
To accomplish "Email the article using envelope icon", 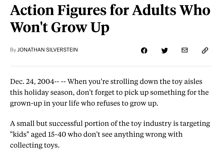I will pos(185,50).
